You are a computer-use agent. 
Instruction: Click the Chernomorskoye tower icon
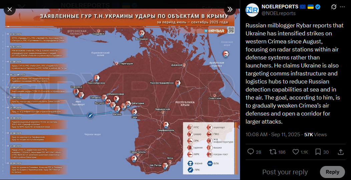(96, 78)
